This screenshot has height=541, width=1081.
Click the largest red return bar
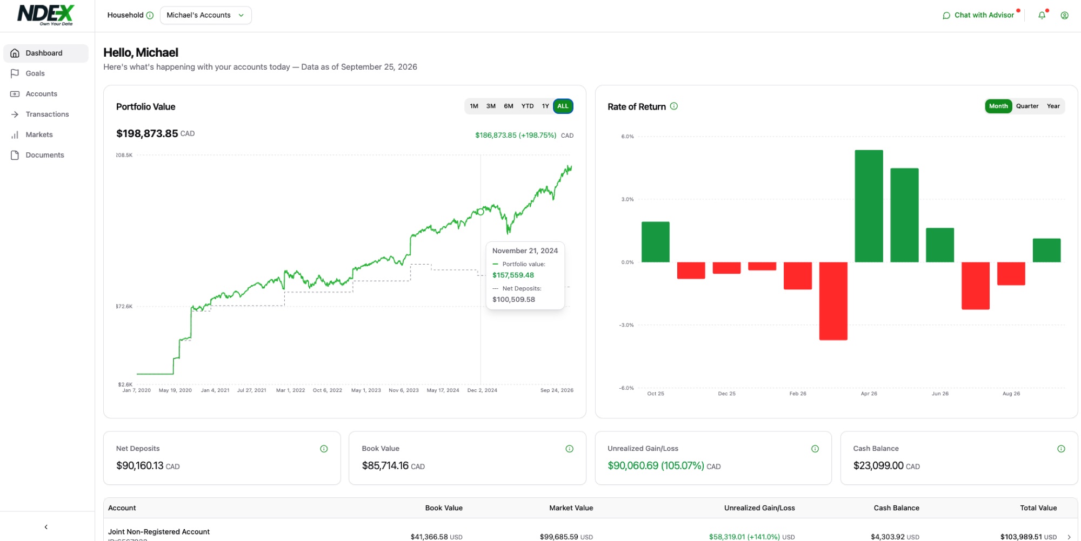pos(833,301)
